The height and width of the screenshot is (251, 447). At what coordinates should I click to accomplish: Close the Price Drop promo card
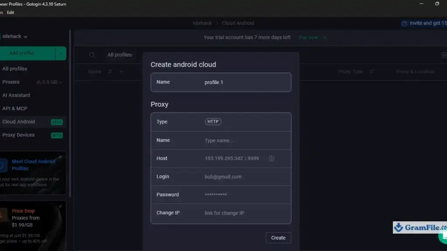tap(60, 206)
